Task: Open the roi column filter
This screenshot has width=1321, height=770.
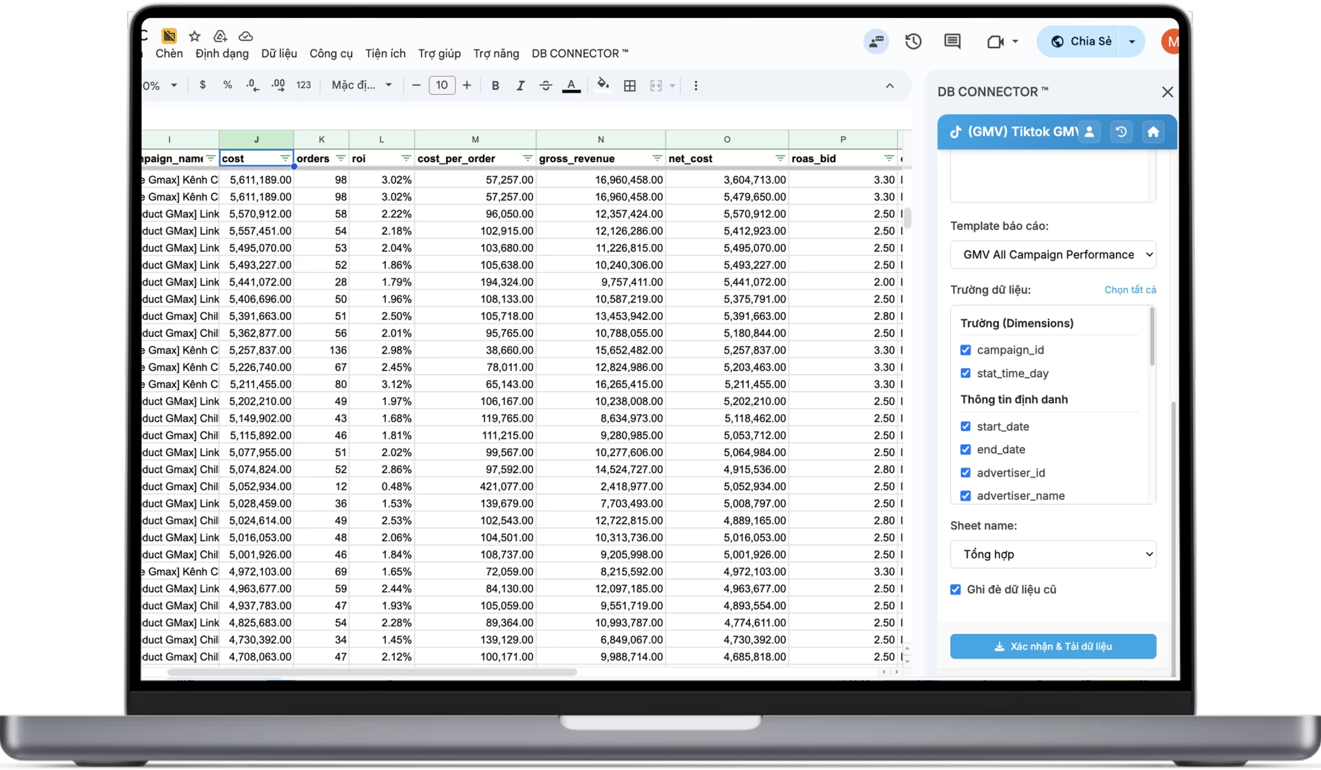Action: [406, 159]
